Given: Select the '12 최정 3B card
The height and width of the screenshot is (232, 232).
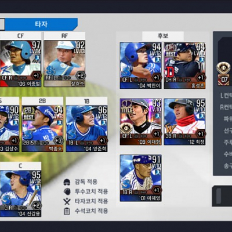Looking at the screenshot, I should tap(185, 122).
